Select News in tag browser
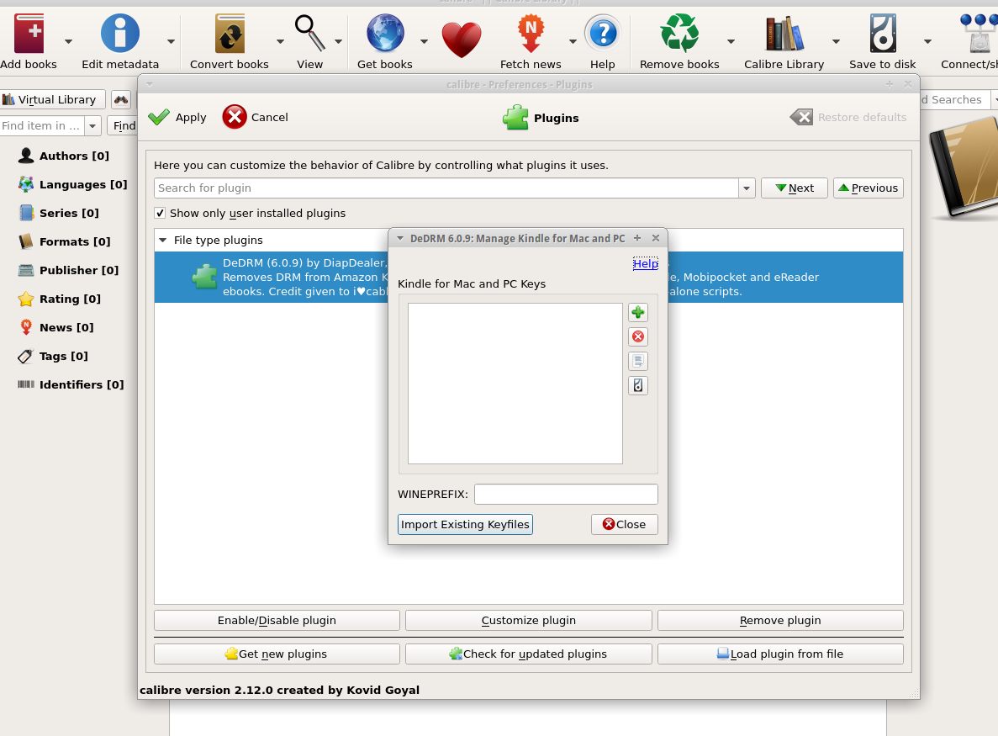 [66, 328]
